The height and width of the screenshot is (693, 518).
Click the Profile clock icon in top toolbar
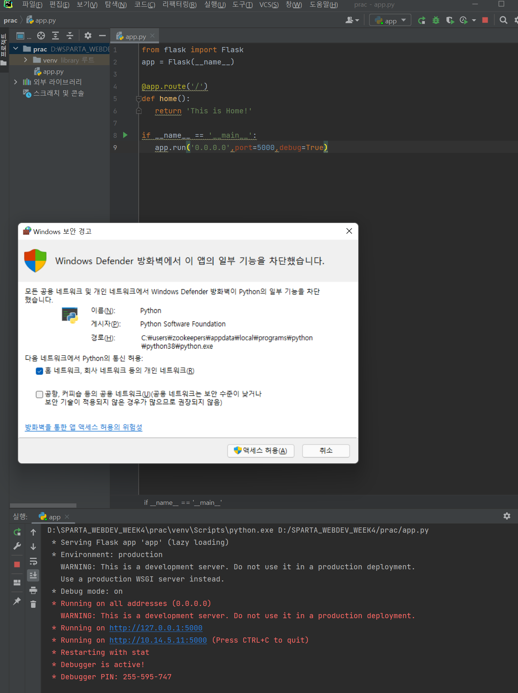tap(464, 20)
